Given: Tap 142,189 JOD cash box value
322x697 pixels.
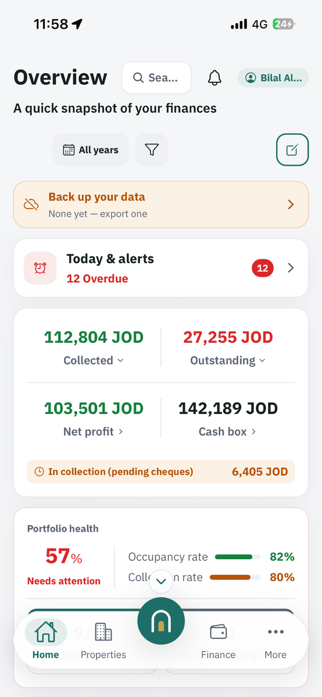Looking at the screenshot, I should click(228, 408).
